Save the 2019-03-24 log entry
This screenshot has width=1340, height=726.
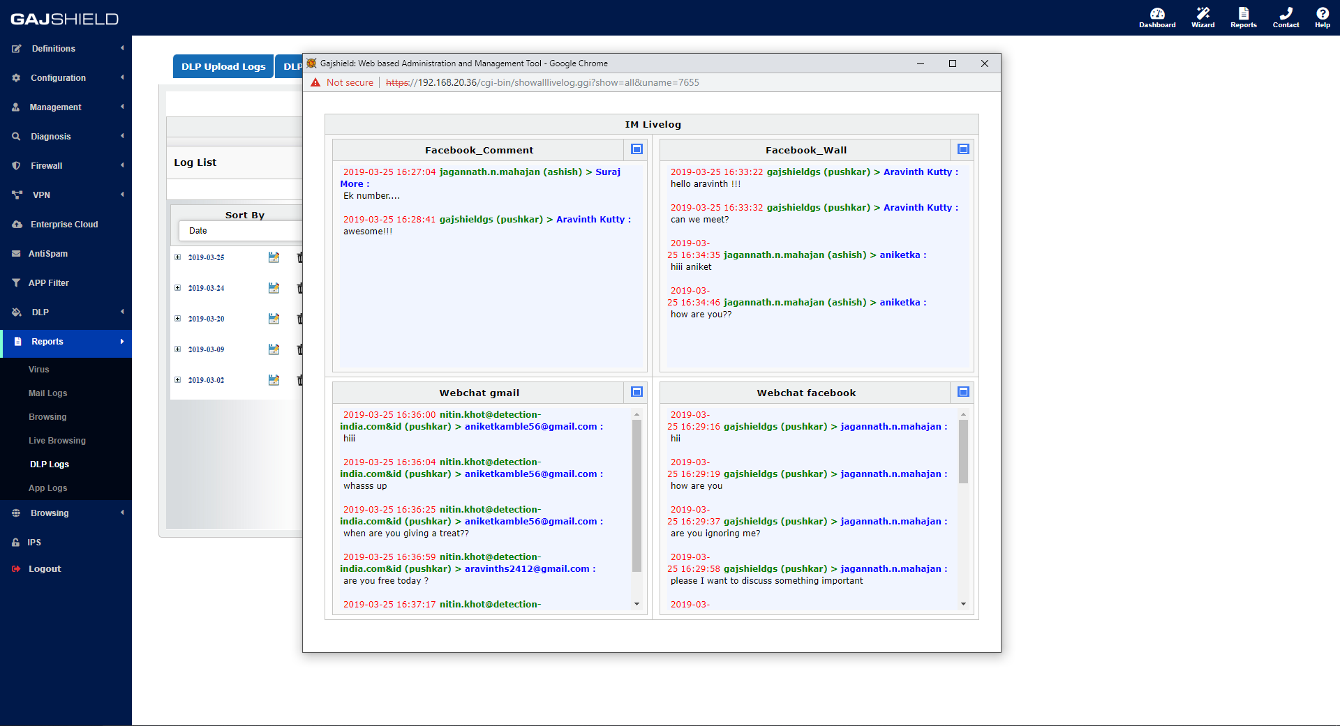coord(274,288)
